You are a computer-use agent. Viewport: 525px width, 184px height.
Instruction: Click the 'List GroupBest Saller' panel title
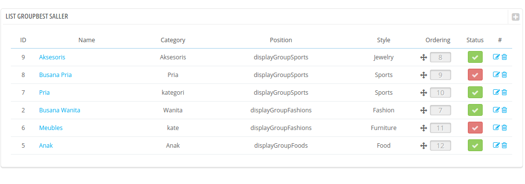click(37, 16)
